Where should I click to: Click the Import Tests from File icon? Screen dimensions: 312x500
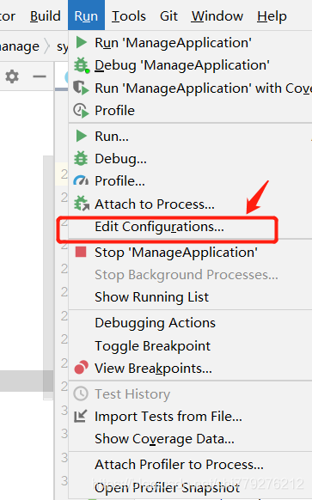[x=81, y=416]
